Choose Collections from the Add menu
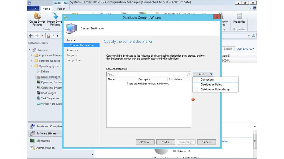The image size is (284, 159). pos(215,79)
